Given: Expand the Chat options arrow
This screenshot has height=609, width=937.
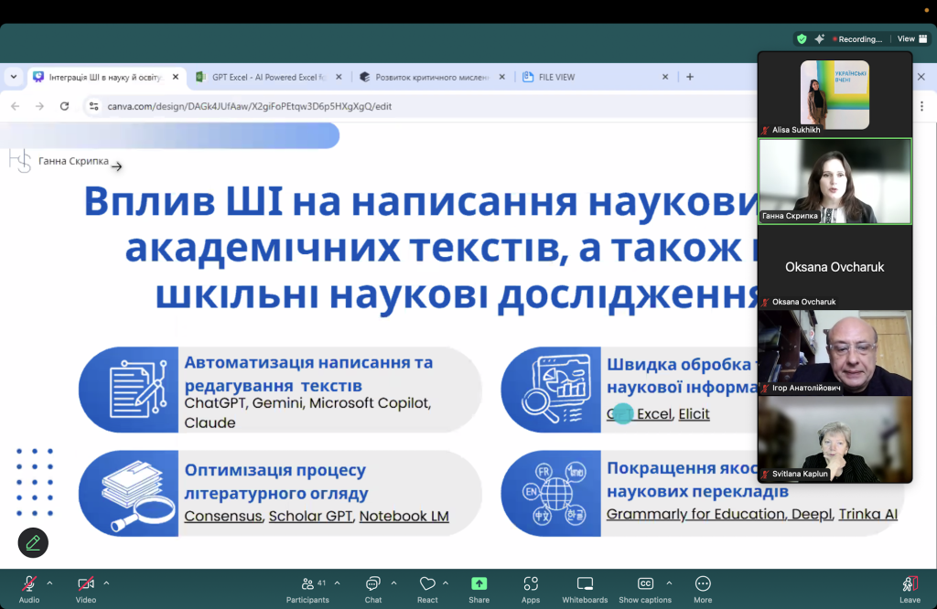Looking at the screenshot, I should [x=393, y=583].
